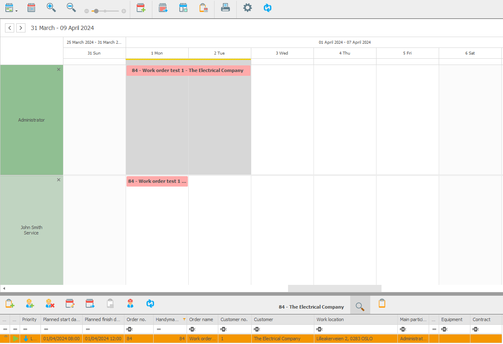Sort by Planned start date column
The width and height of the screenshot is (503, 344).
[x=61, y=319]
